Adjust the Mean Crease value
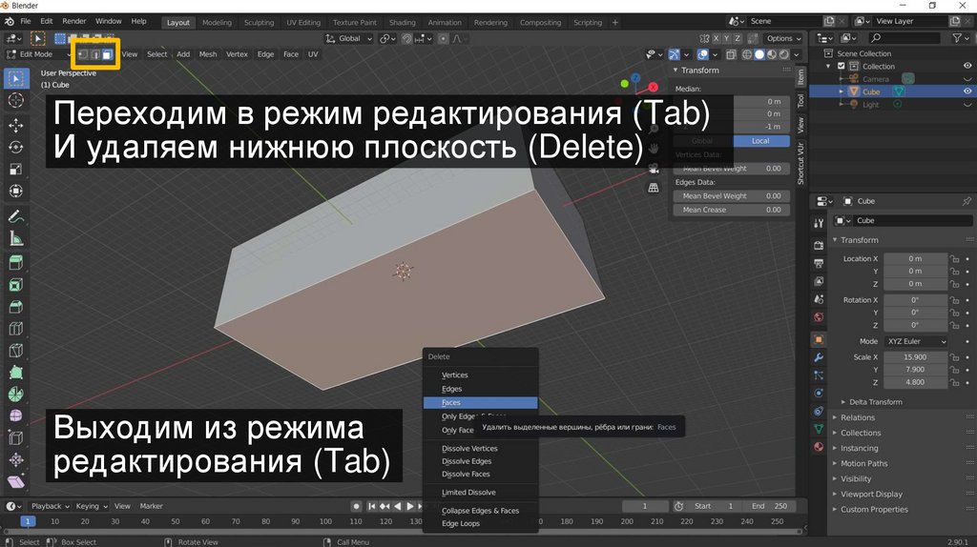This screenshot has height=547, width=977. (x=732, y=211)
